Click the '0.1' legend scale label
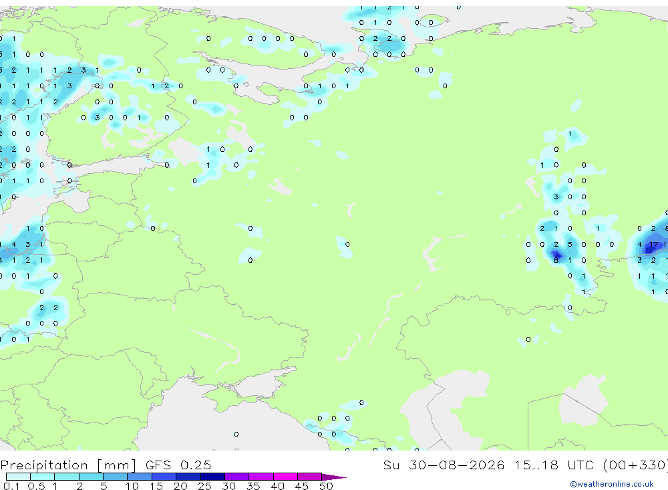Image resolution: width=668 pixels, height=490 pixels. [x=11, y=486]
